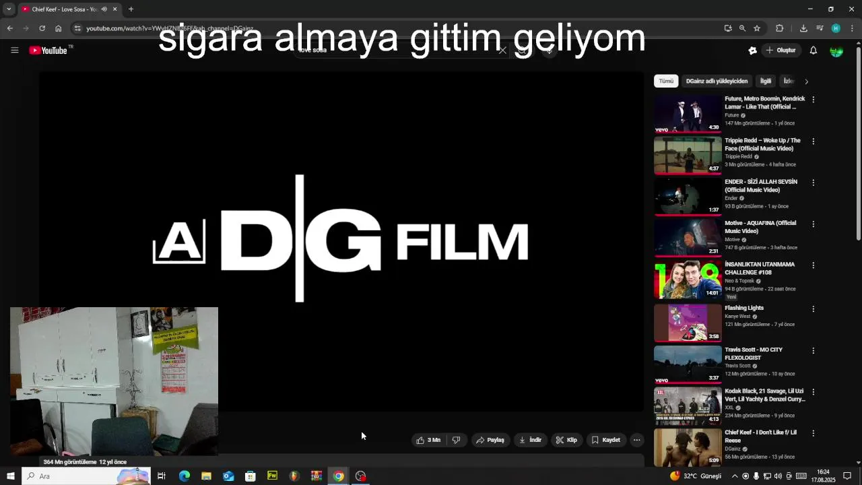Open Future Like That video thumbnail
The width and height of the screenshot is (862, 485).
click(688, 114)
